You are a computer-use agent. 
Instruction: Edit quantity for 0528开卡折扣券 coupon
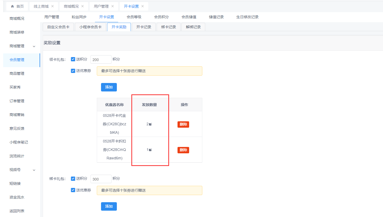150,150
